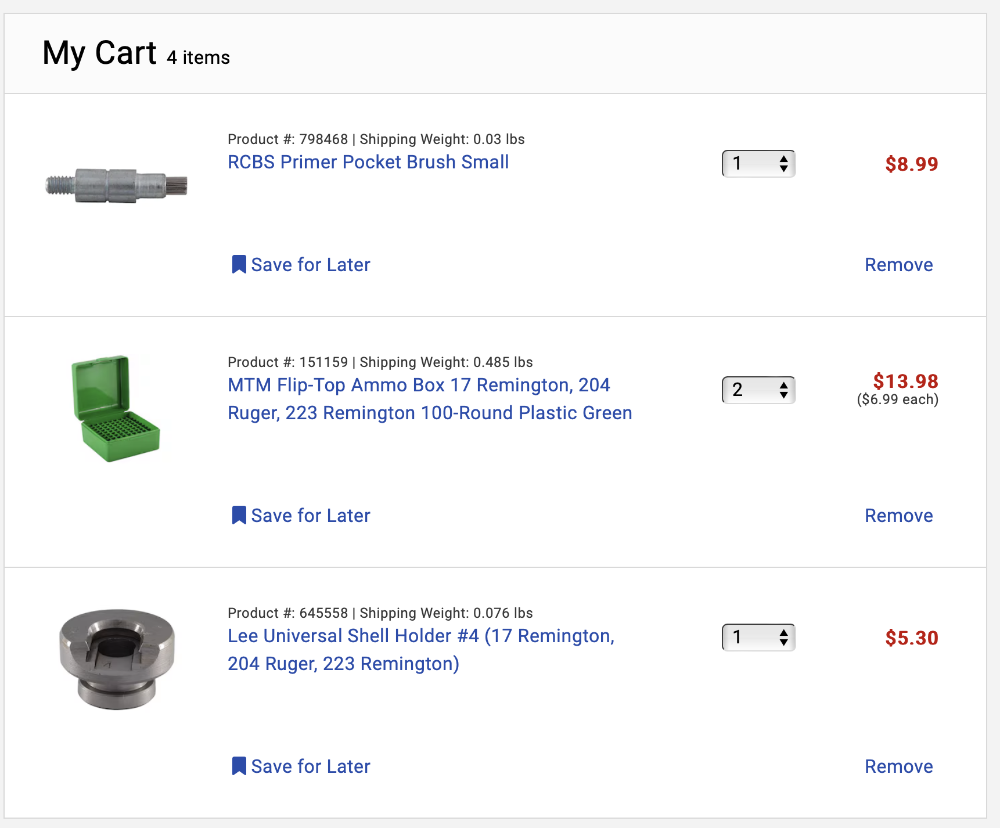This screenshot has width=1000, height=828.
Task: Open quantity dropdown for RCBS Primer Pocket Brush
Action: tap(758, 164)
